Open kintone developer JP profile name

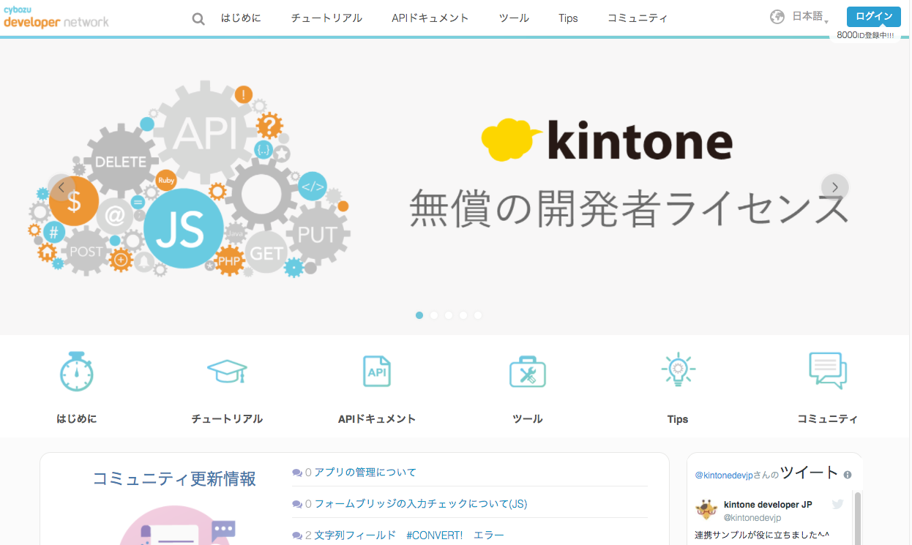point(768,505)
